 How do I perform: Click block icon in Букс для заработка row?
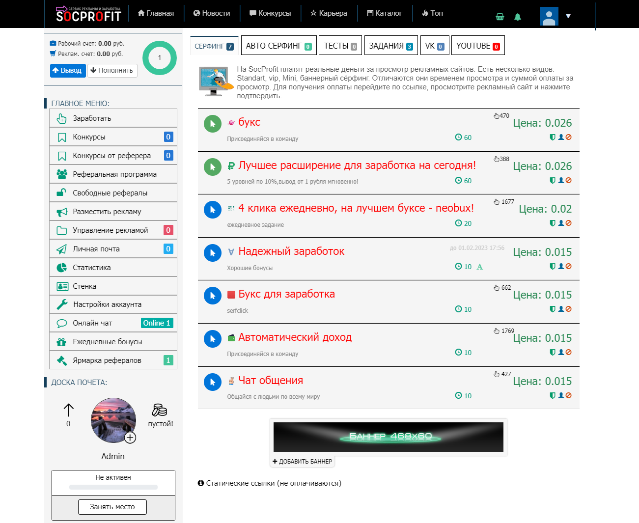click(x=569, y=309)
